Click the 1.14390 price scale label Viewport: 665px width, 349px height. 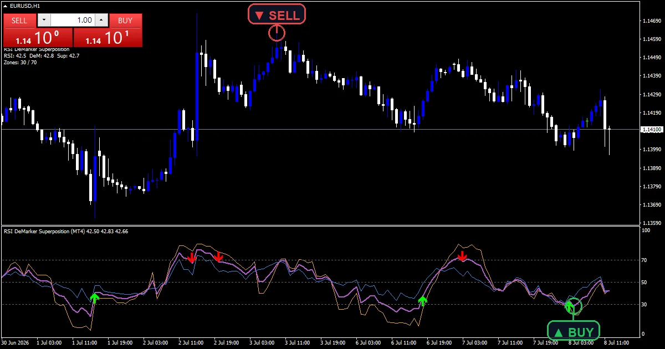653,76
